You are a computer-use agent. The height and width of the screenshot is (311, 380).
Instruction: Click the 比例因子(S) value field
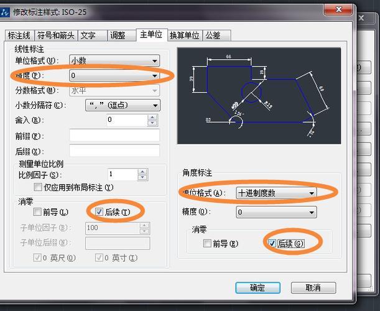pos(123,174)
